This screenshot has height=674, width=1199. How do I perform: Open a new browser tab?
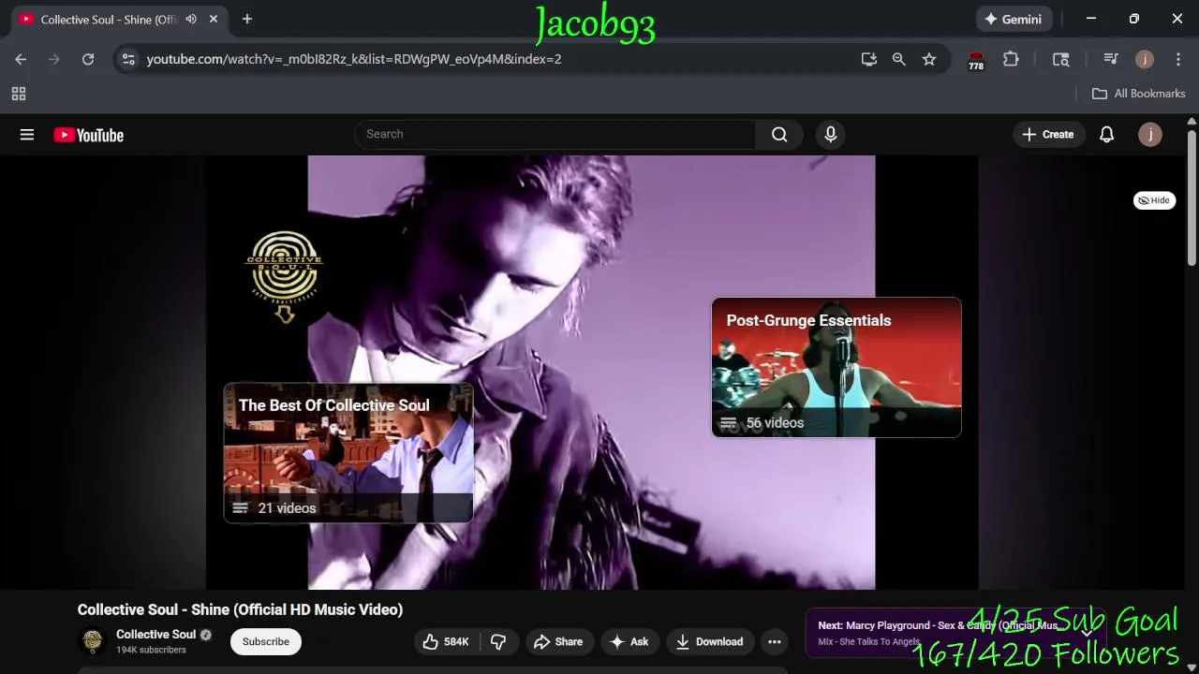tap(247, 19)
